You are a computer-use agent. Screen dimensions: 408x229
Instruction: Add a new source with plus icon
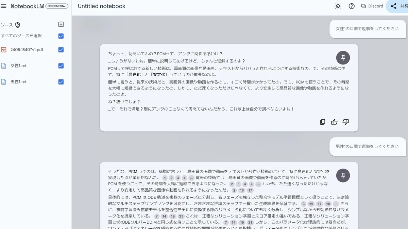[61, 24]
